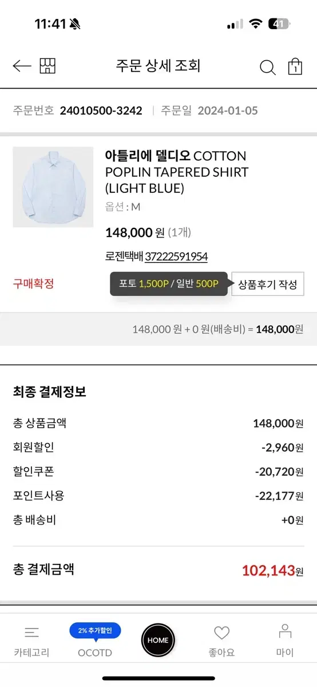Open the 마이 profile icon
The height and width of the screenshot is (687, 317).
[x=285, y=631]
